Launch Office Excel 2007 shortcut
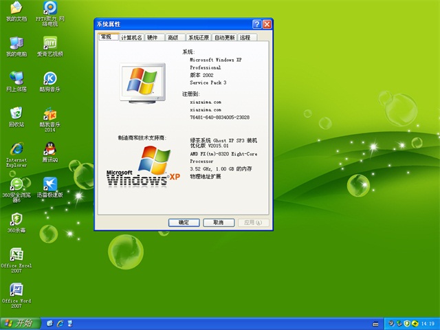This screenshot has height=330, width=440. 16,254
